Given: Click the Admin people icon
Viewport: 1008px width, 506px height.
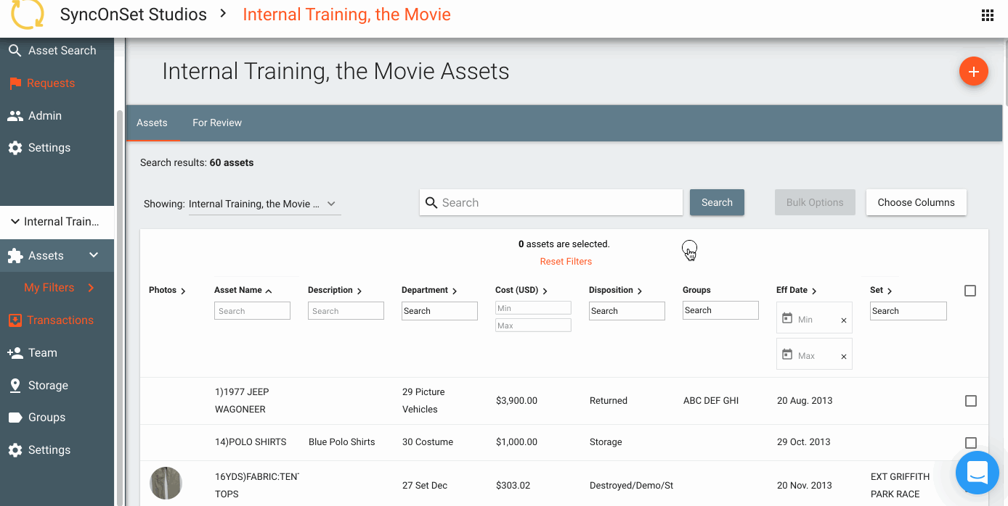Looking at the screenshot, I should click(x=15, y=116).
